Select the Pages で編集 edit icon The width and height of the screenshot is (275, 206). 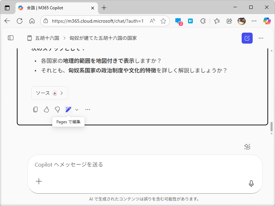(68, 109)
